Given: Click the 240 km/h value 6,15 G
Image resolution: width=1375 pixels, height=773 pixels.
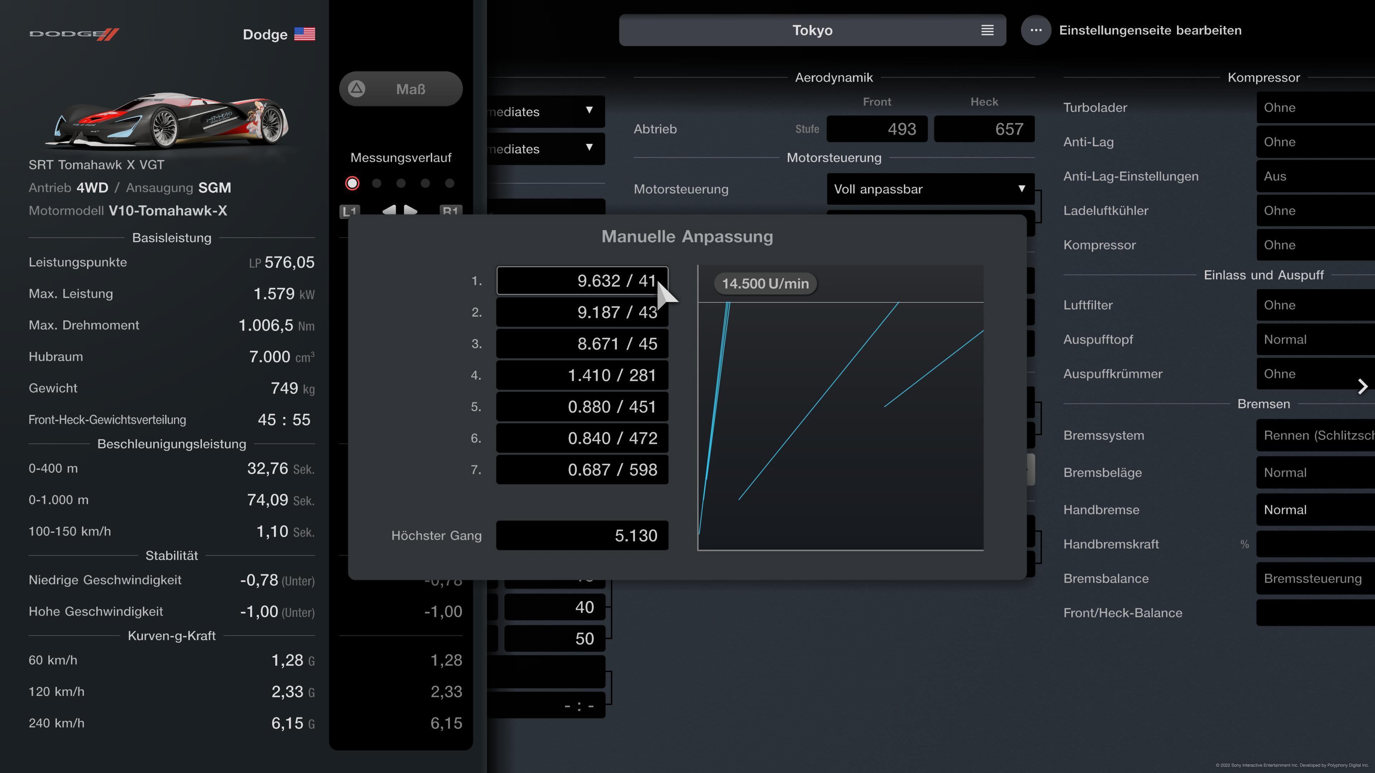Looking at the screenshot, I should pos(293,723).
